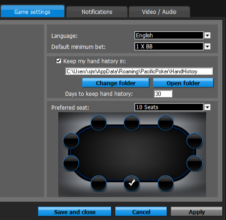Choose the upper-right side seat

click(x=194, y=140)
